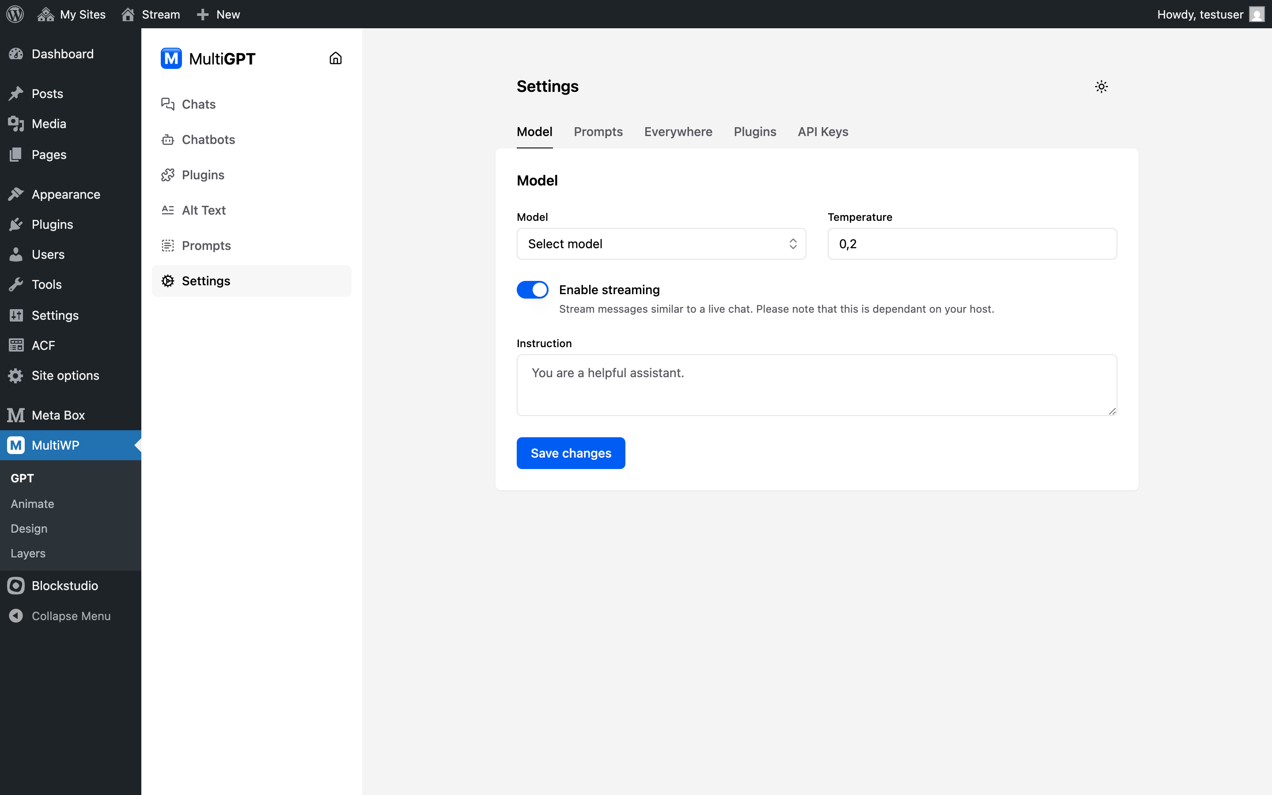
Task: Click the Stream home icon in admin bar
Action: (128, 14)
